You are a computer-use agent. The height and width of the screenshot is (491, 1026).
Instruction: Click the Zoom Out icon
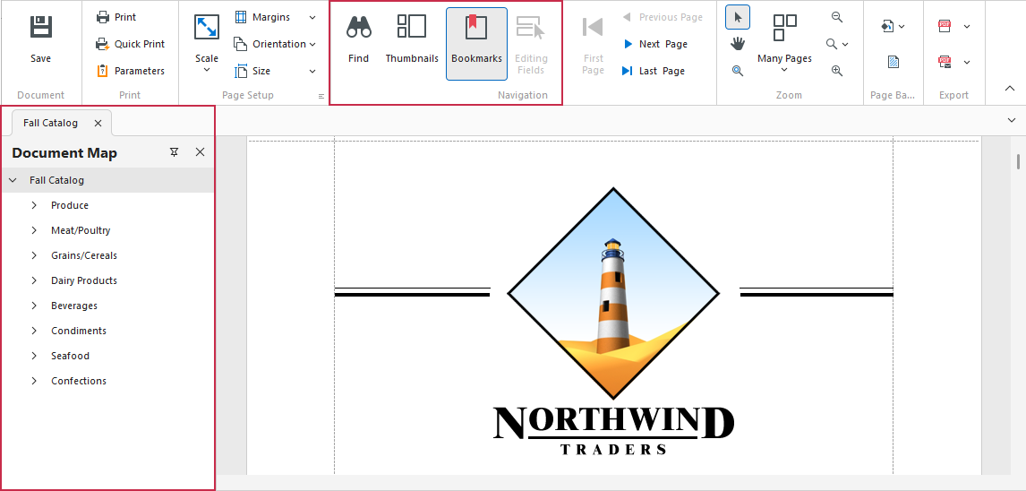837,17
